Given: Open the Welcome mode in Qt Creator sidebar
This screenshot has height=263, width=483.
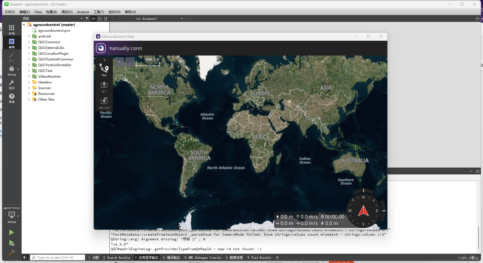Looking at the screenshot, I should (x=11, y=29).
